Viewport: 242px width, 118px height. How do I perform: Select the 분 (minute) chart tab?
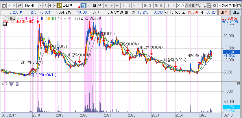[106, 5]
